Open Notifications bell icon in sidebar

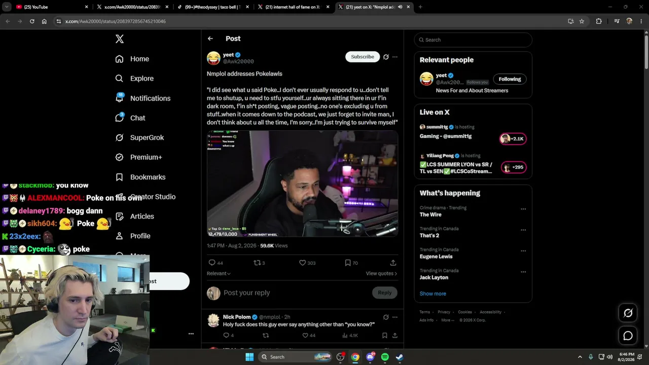click(119, 98)
